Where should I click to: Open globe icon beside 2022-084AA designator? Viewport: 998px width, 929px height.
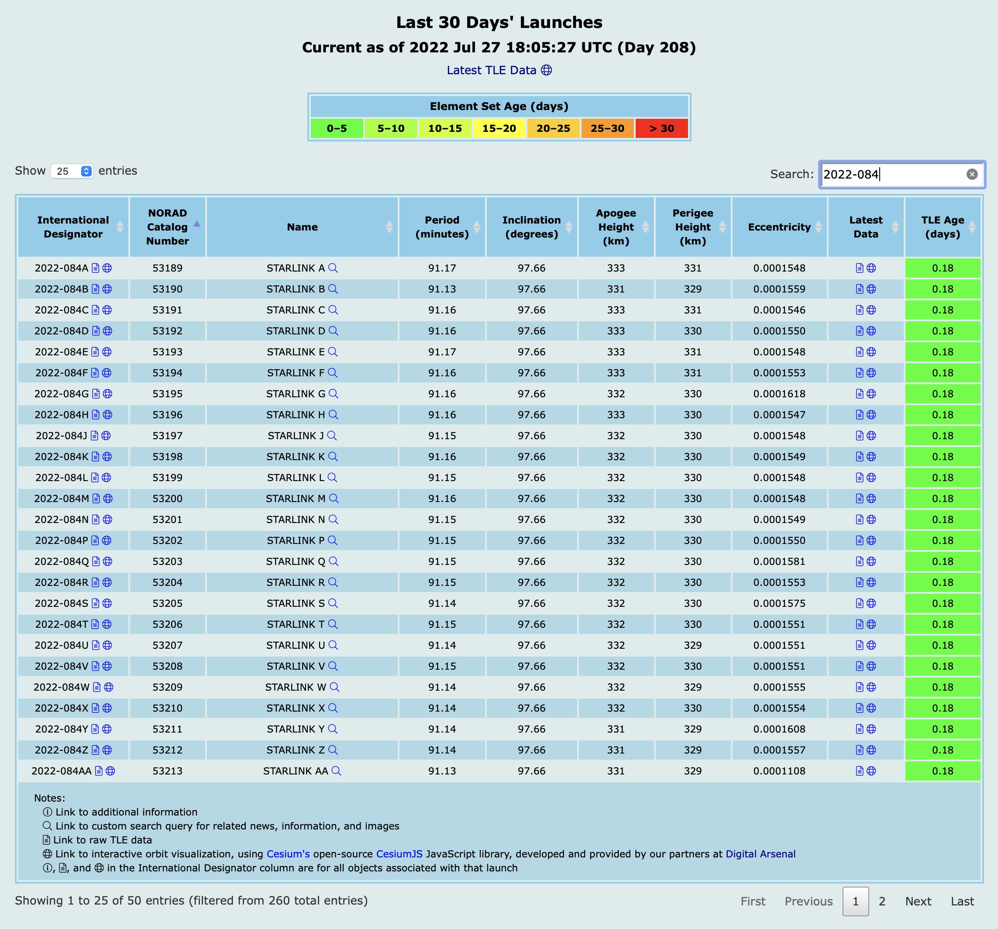tap(110, 771)
